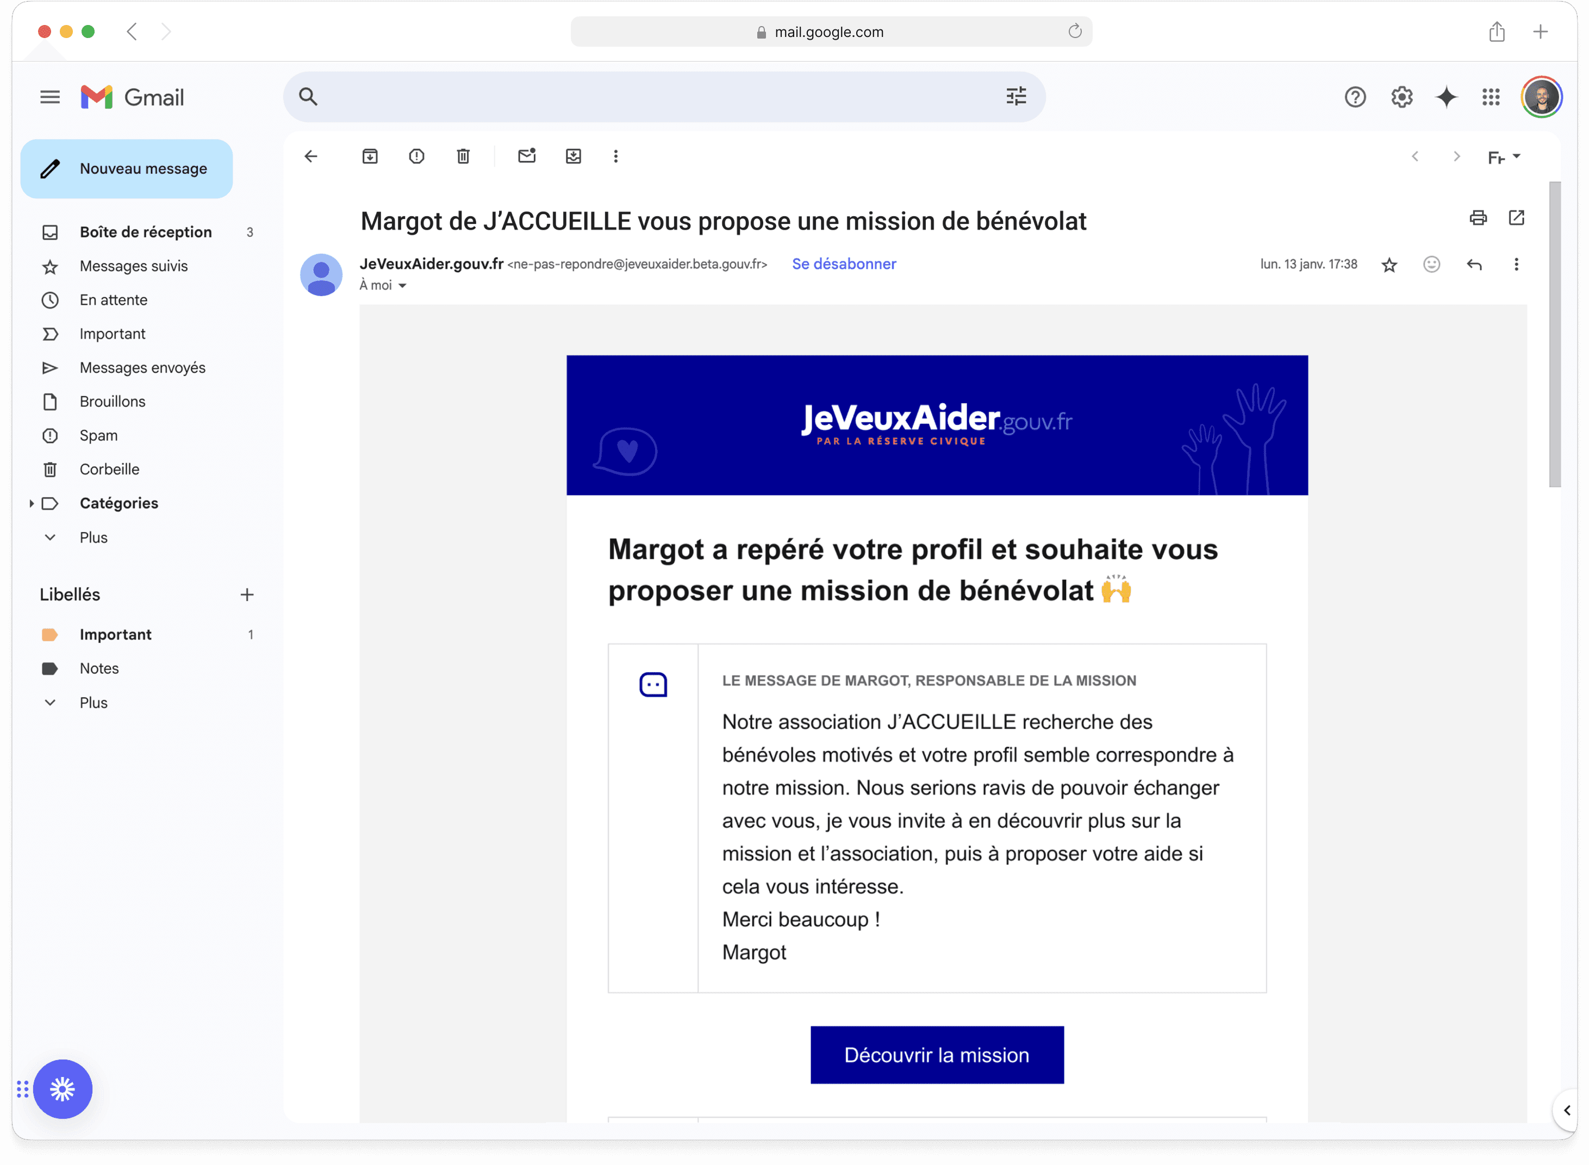Open the Google apps grid

tap(1491, 97)
